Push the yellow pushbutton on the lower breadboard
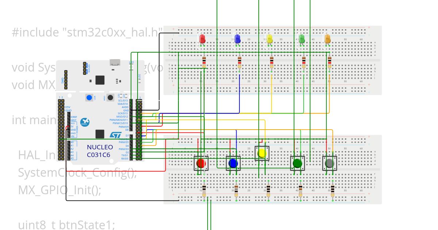Viewport: 438px width, 230px height. coord(262,153)
